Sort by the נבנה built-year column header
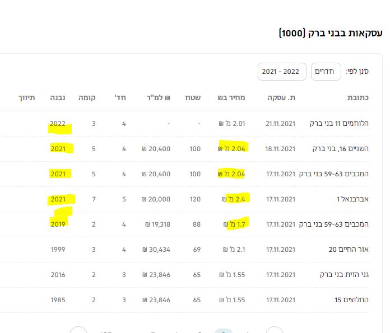The image size is (390, 333). coord(58,98)
